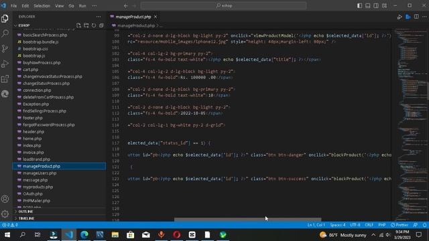
Task: Close the manageProduct.php tab
Action: tap(156, 17)
